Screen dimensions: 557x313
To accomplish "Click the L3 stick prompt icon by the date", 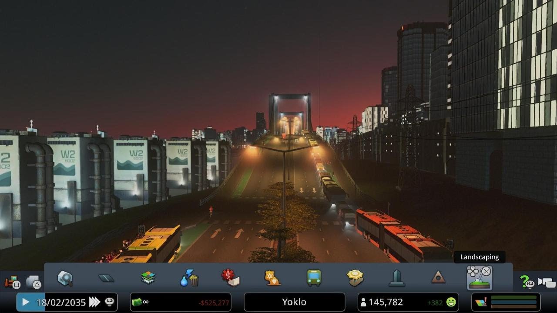I will click(x=109, y=302).
